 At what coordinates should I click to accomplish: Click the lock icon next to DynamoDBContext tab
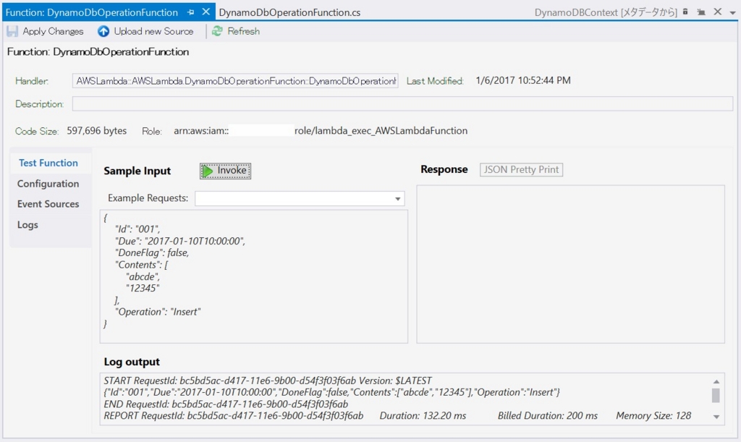tap(685, 12)
